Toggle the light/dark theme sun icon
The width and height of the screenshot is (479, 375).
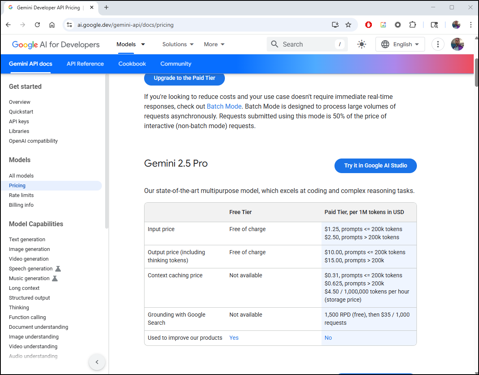point(362,44)
